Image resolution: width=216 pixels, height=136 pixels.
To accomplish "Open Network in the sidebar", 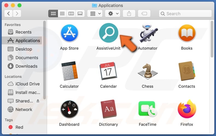I will pyautogui.click(x=22, y=110).
